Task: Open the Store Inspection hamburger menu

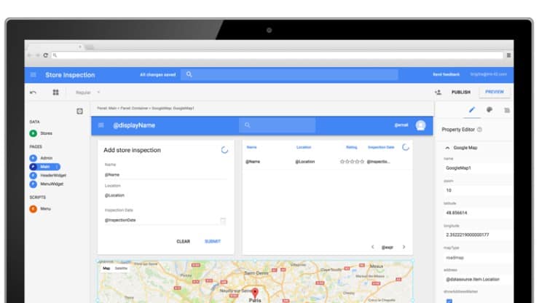Action: 33,74
